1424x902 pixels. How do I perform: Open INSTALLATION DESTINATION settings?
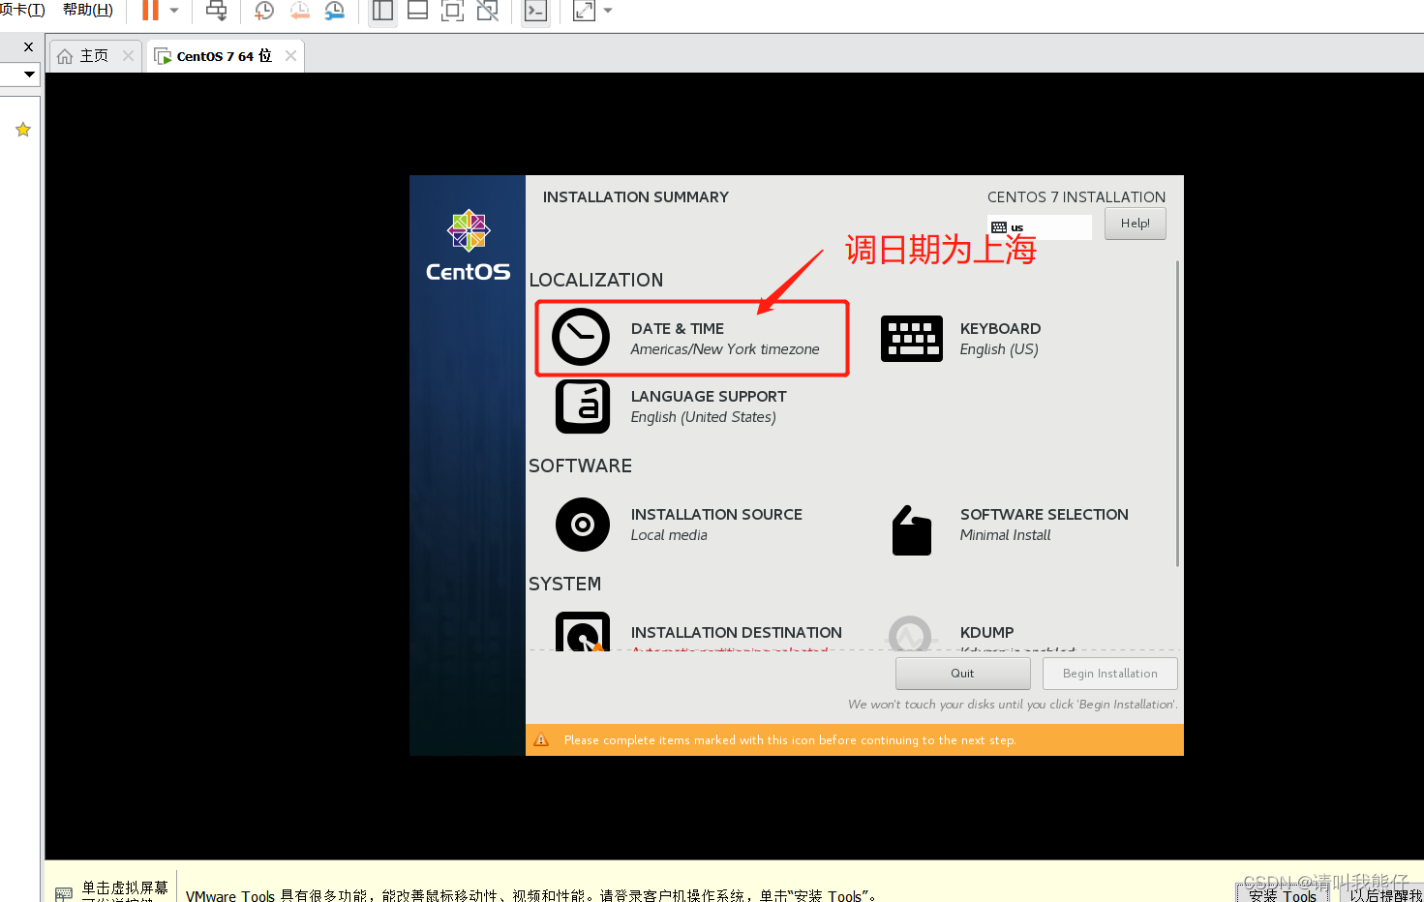pyautogui.click(x=736, y=632)
